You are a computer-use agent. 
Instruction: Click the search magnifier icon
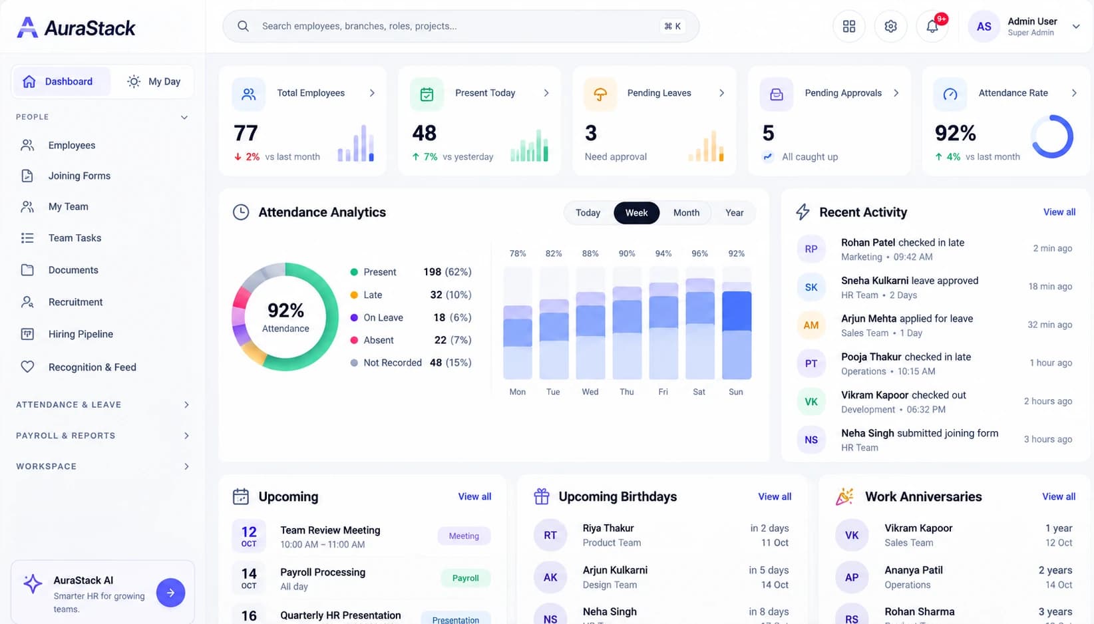point(243,26)
